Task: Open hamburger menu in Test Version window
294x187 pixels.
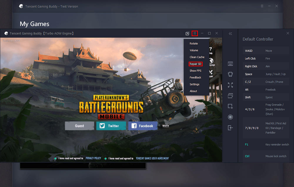Action: coord(262,6)
